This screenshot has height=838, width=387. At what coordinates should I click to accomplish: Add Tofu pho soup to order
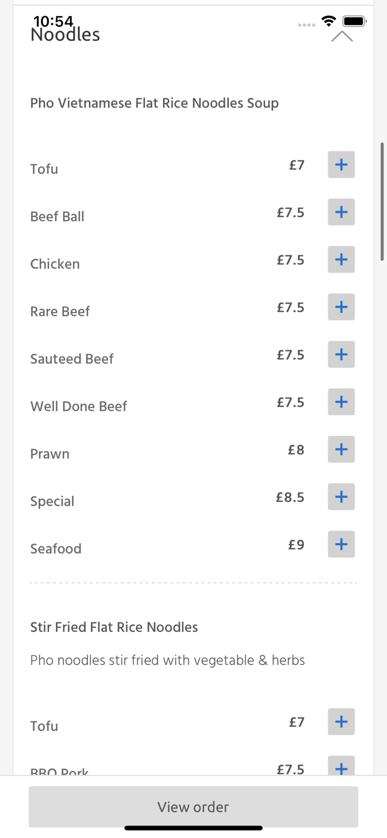pyautogui.click(x=341, y=164)
